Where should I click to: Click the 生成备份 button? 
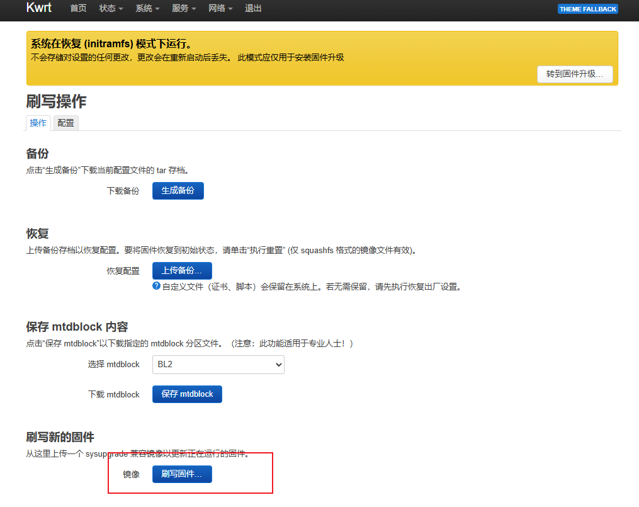[178, 191]
